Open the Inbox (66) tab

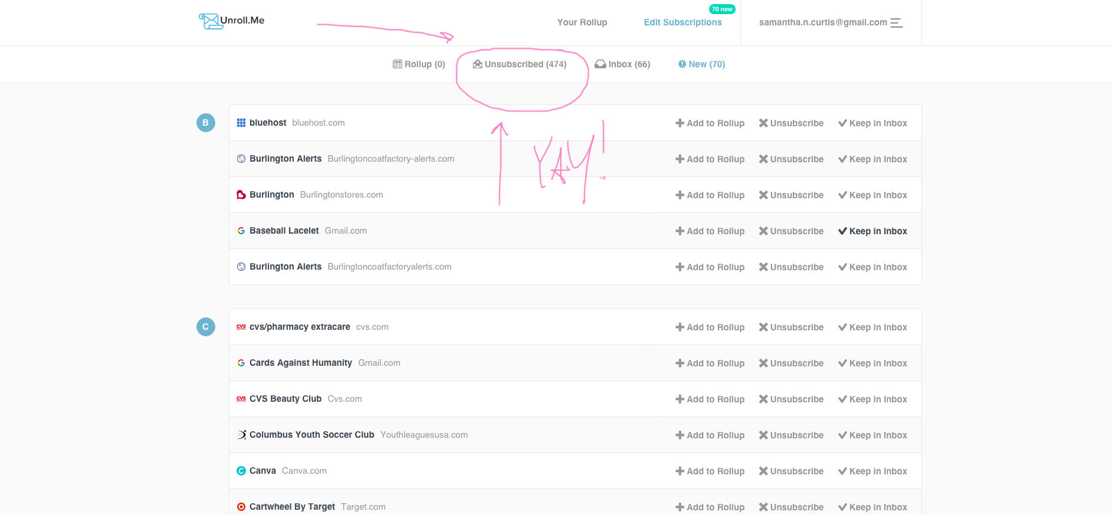coord(622,64)
